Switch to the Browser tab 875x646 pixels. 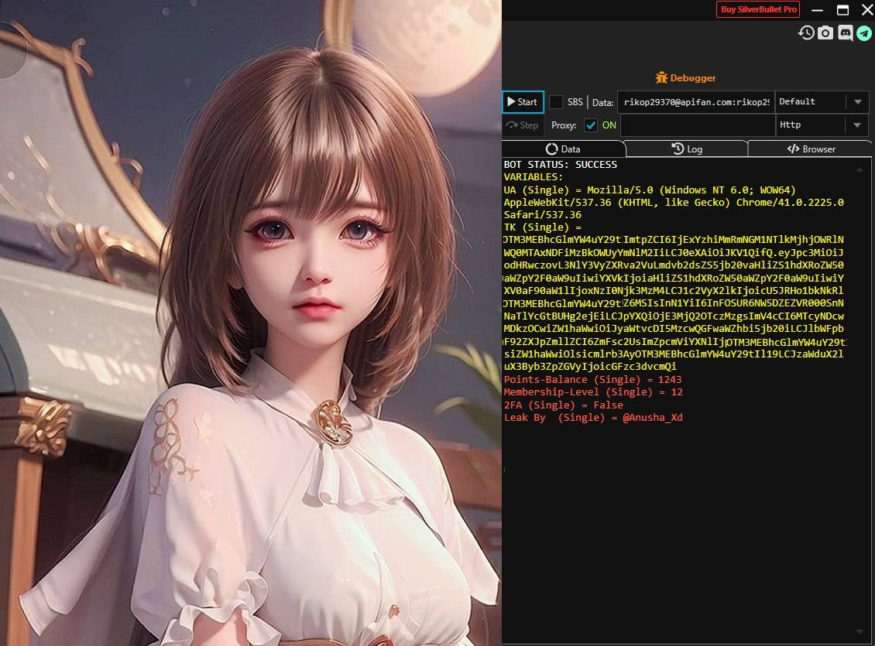tap(811, 149)
